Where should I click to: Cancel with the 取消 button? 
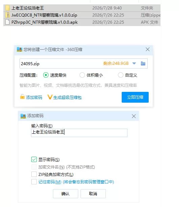93,193
